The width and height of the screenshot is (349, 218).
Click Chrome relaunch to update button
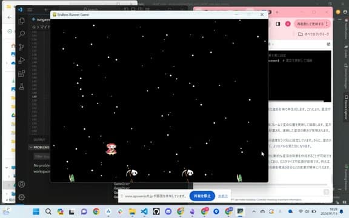[x=310, y=24]
